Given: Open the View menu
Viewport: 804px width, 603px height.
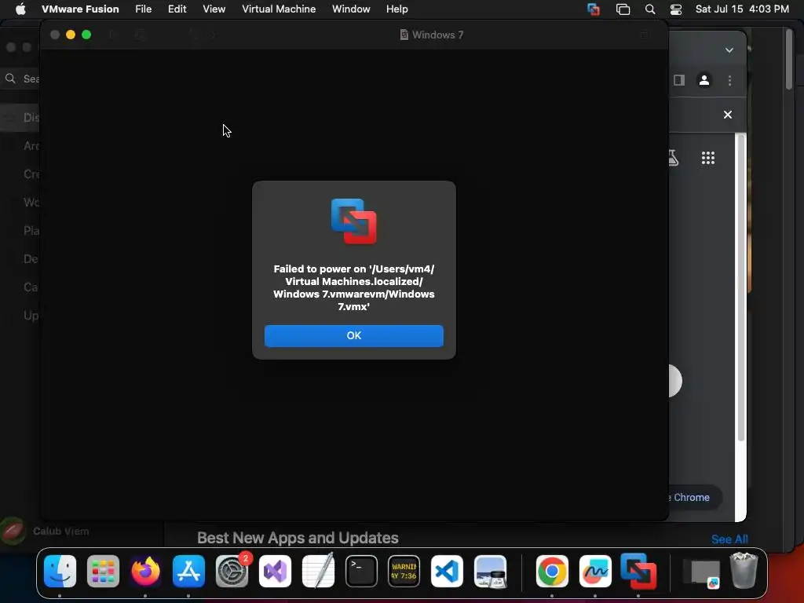Looking at the screenshot, I should [x=214, y=9].
